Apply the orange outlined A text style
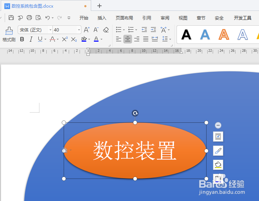The height and width of the screenshot is (201, 259). [x=224, y=34]
